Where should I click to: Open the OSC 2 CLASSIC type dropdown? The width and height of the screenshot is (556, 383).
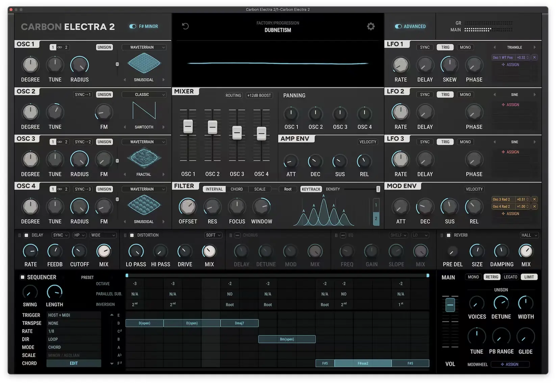coord(144,95)
